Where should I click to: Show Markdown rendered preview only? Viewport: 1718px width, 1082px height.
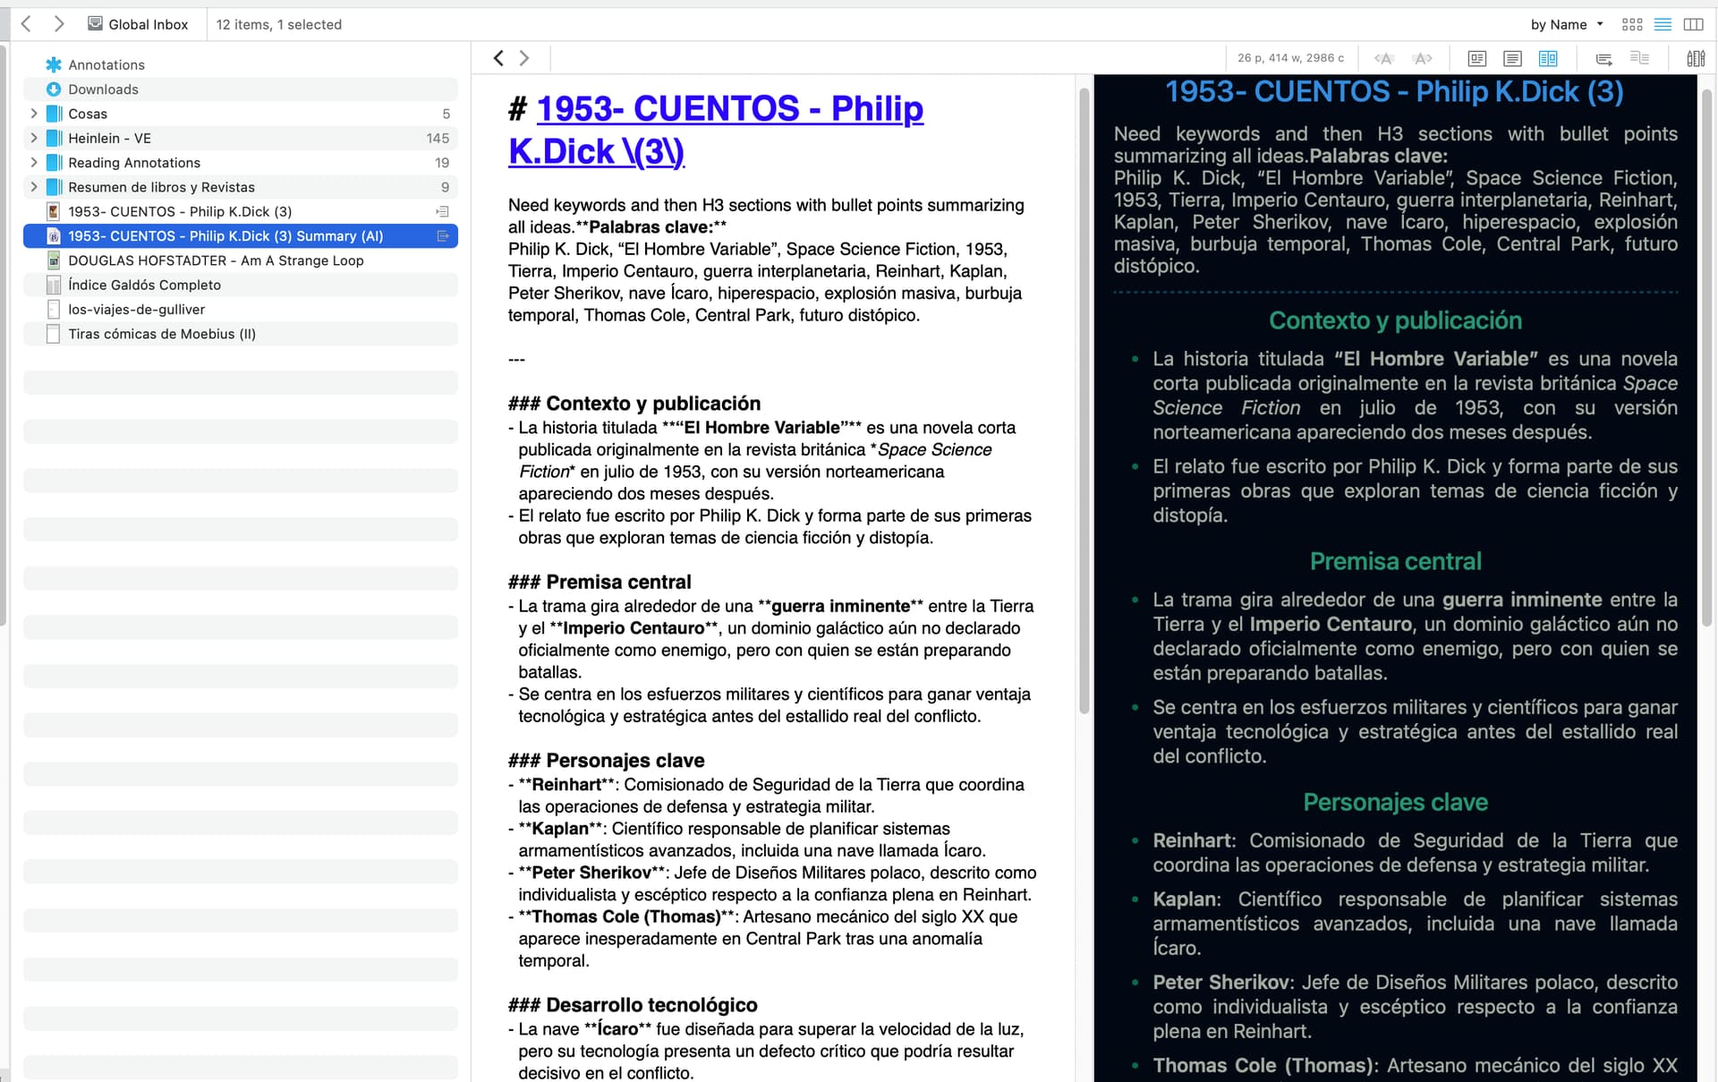(1477, 58)
